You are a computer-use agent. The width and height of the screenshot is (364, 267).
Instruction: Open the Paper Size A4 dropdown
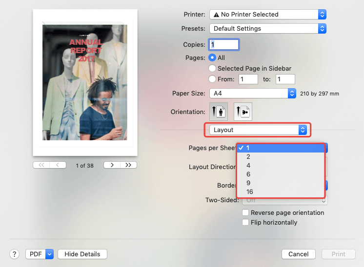pos(252,93)
